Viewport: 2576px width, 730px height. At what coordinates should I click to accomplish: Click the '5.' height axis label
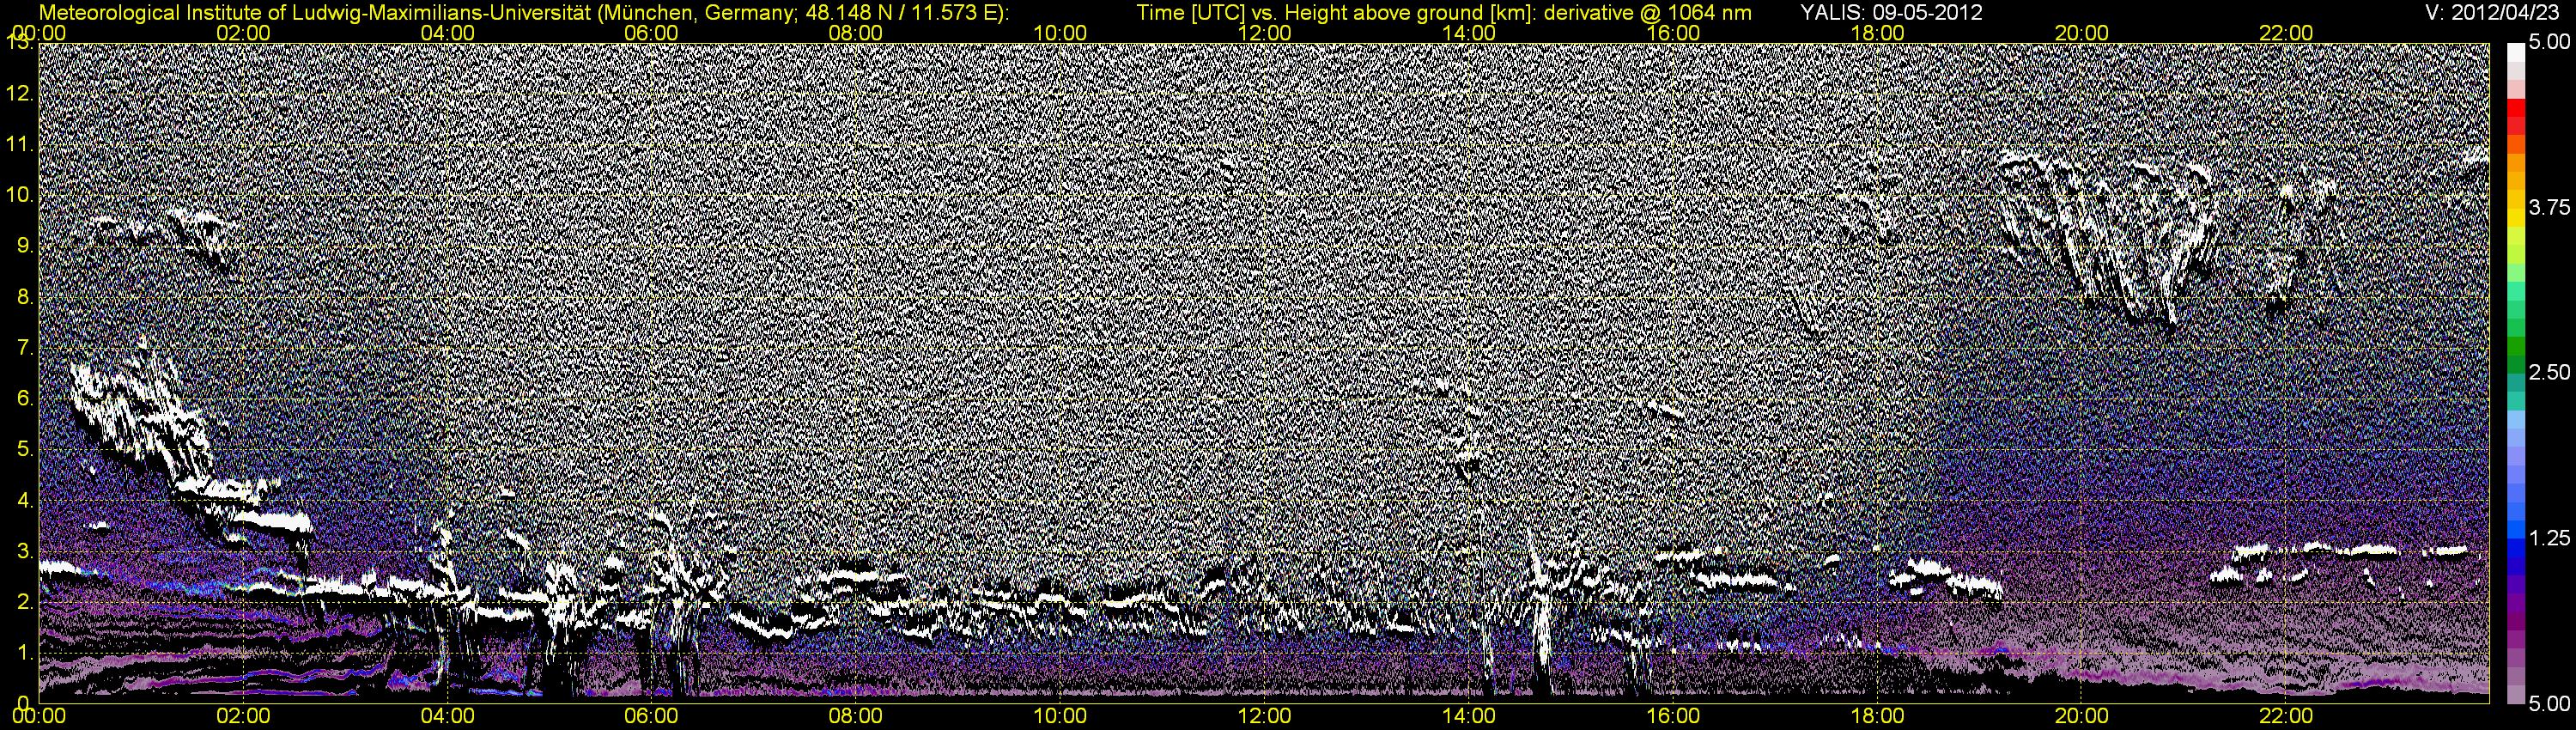(25, 449)
